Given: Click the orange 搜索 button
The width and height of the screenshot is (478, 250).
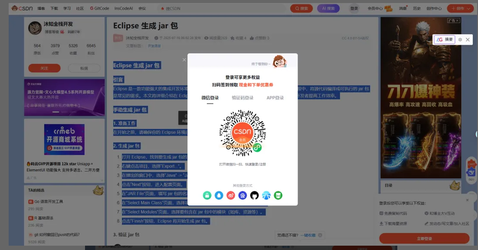Looking at the screenshot, I should tap(301, 9).
